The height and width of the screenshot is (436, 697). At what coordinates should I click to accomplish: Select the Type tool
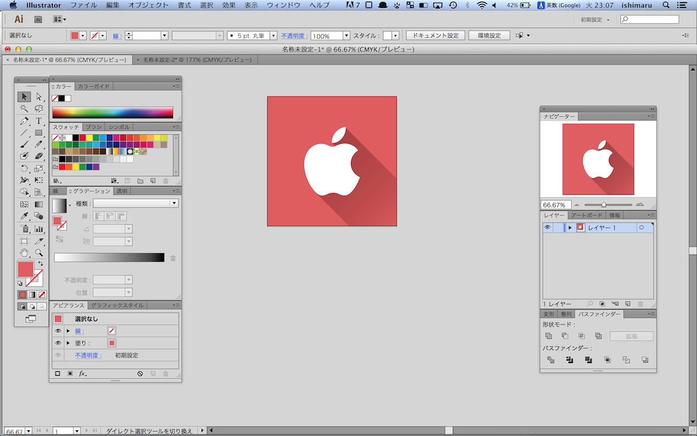tap(39, 121)
